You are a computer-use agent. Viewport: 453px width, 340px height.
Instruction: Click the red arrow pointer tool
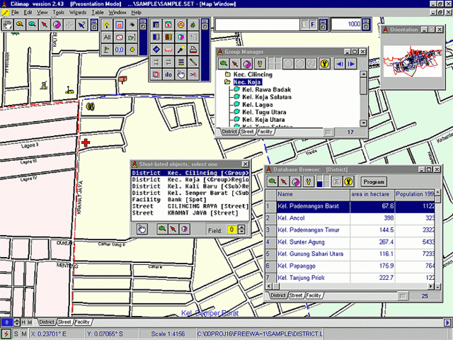(44, 25)
